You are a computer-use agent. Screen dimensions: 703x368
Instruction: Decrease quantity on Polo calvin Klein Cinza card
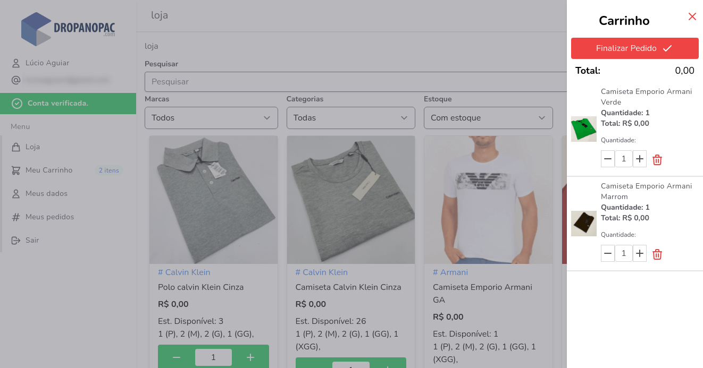pyautogui.click(x=177, y=357)
